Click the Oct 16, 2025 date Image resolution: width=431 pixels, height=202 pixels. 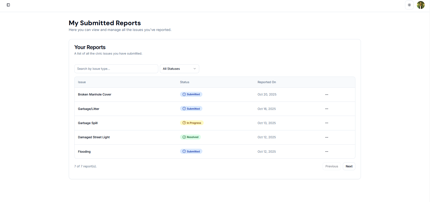[267, 109]
